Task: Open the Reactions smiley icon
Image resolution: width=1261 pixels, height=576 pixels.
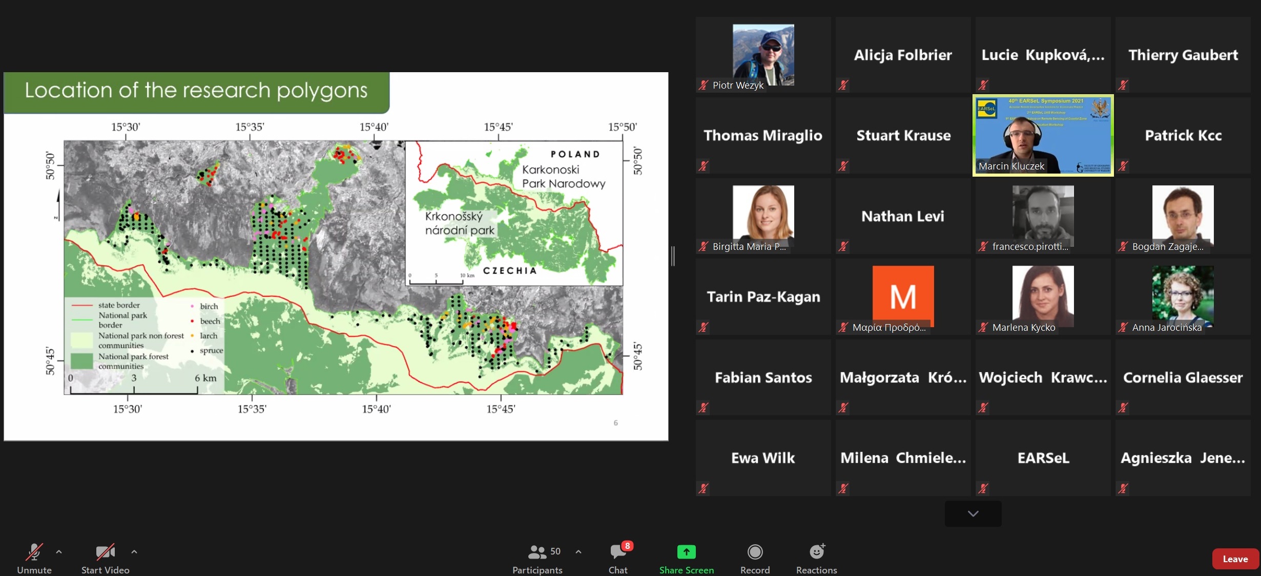Action: coord(817,551)
